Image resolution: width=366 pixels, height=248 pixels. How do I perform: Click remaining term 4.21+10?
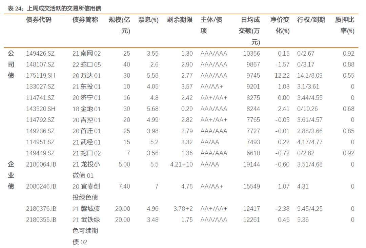click(x=181, y=164)
